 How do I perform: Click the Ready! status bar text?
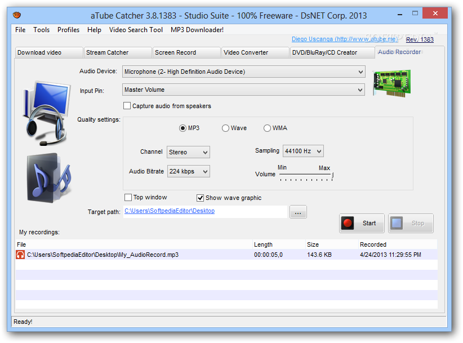click(23, 322)
